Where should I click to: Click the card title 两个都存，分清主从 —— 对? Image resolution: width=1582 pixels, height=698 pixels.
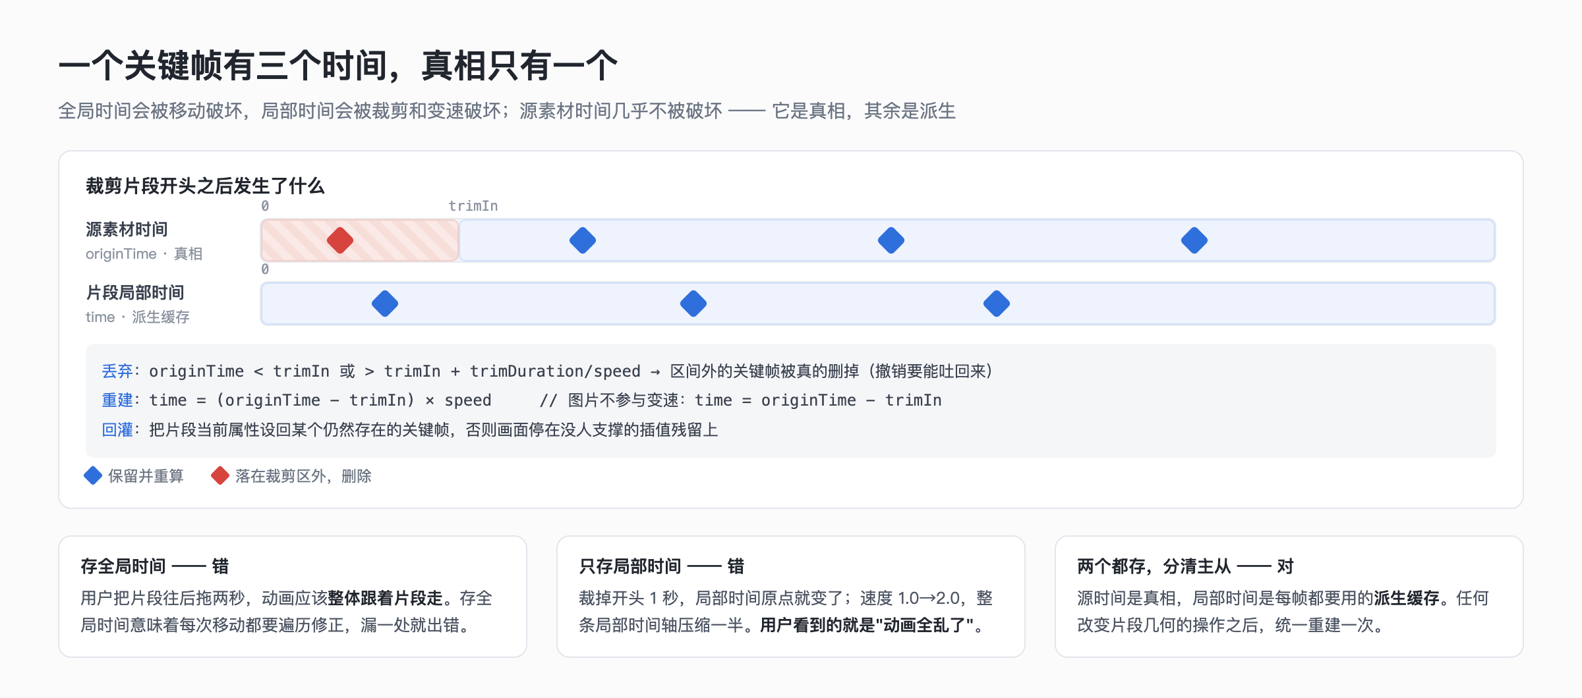[1186, 566]
